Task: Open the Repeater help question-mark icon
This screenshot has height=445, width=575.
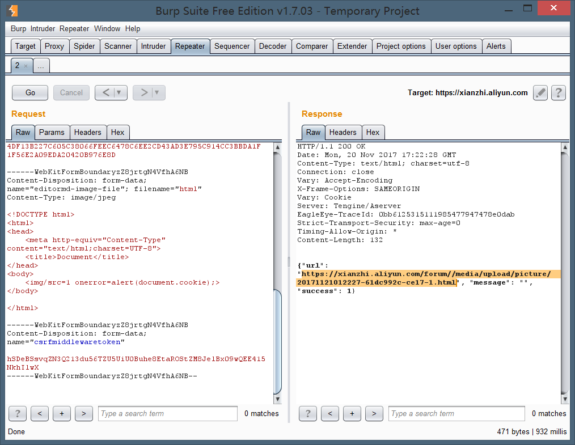Action: coord(558,93)
